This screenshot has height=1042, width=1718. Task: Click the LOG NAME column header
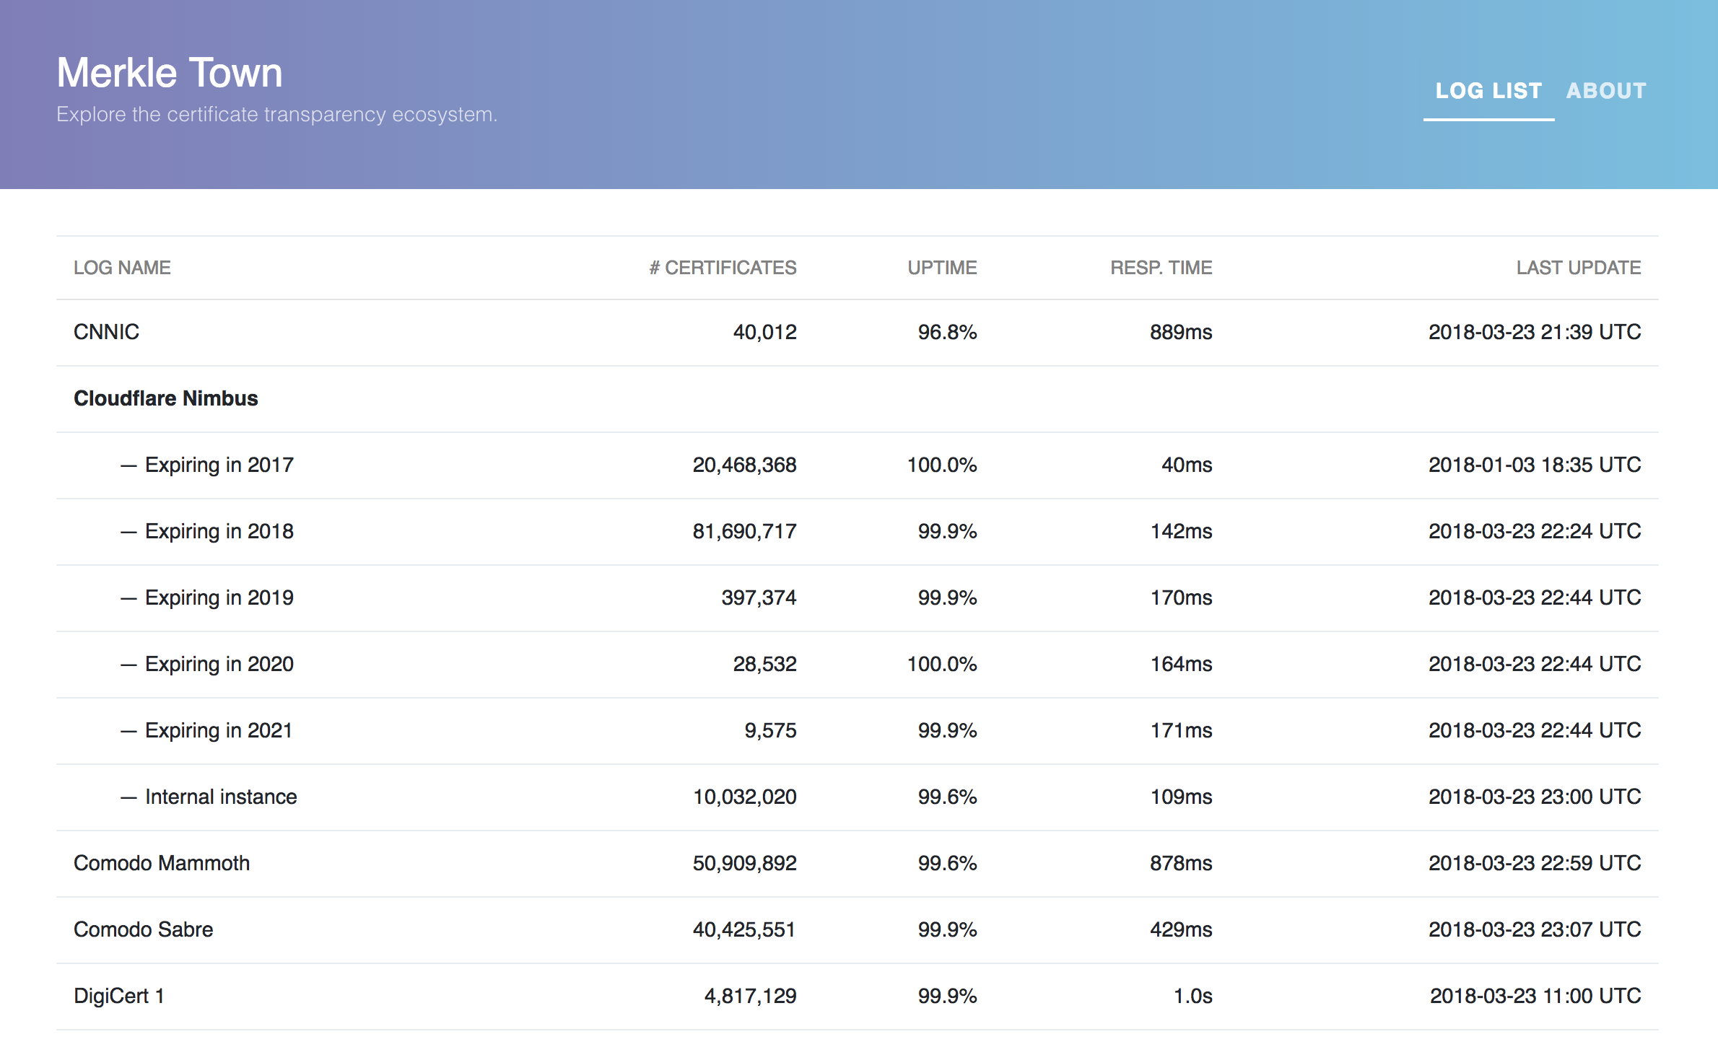[122, 268]
